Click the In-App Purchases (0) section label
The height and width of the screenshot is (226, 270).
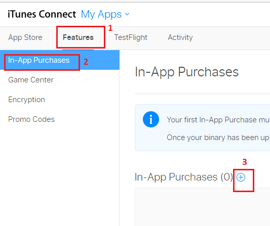184,177
